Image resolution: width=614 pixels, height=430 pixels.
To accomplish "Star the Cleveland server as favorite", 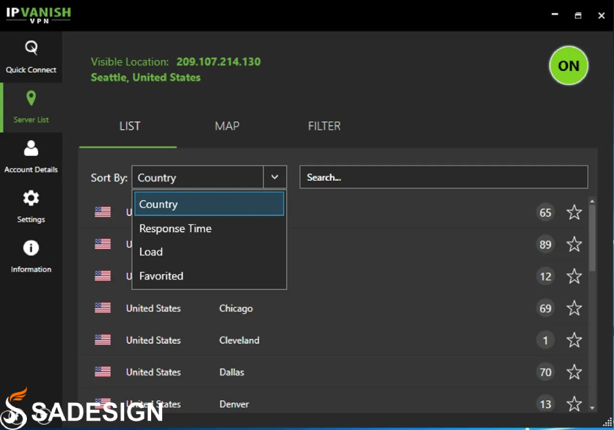I will tap(574, 340).
